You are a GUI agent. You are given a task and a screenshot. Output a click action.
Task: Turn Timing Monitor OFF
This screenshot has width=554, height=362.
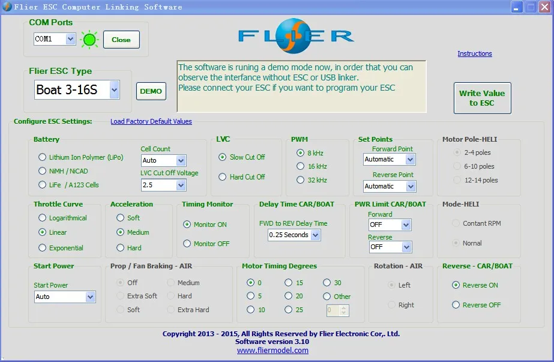[187, 244]
